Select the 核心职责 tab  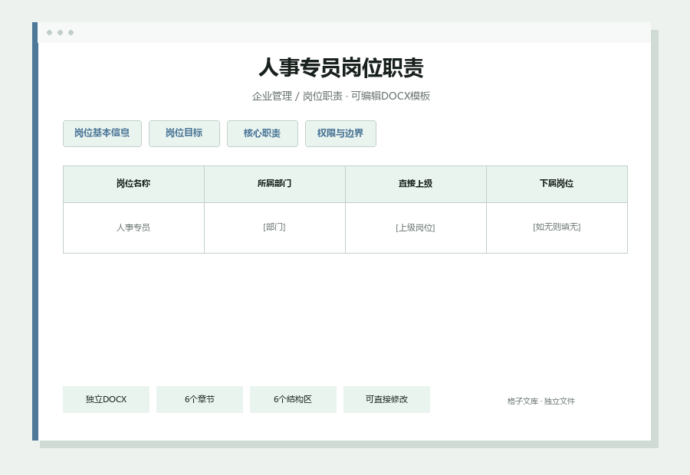262,133
